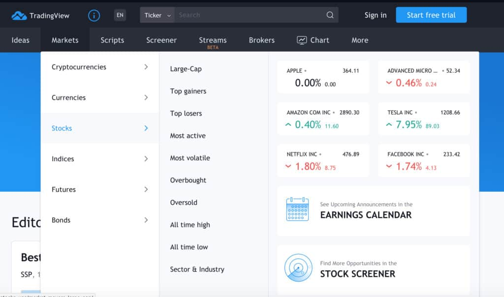Open the Scripts menu
This screenshot has width=504, height=297.
112,40
